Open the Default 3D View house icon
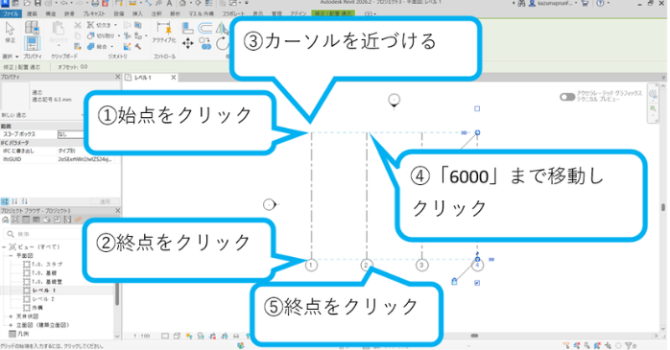Screen dimensions: 670x350 [x=182, y=3]
